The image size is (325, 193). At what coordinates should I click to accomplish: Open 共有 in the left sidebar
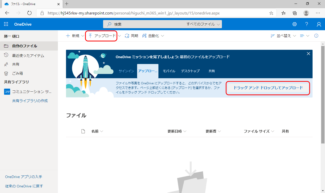pyautogui.click(x=29, y=64)
